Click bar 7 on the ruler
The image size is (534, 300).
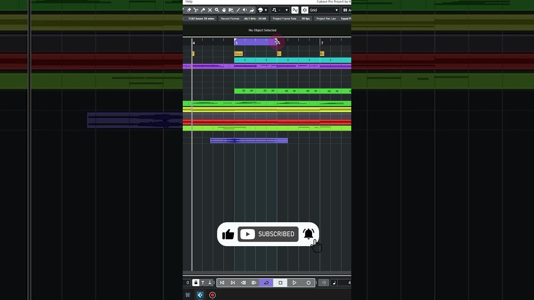tap(322, 43)
